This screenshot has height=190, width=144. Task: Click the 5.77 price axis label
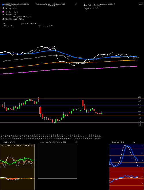pyautogui.click(x=139, y=108)
